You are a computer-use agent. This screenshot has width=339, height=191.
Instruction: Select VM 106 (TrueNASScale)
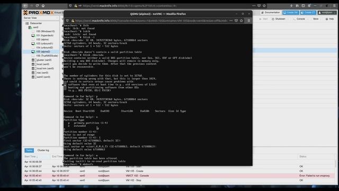point(47,56)
